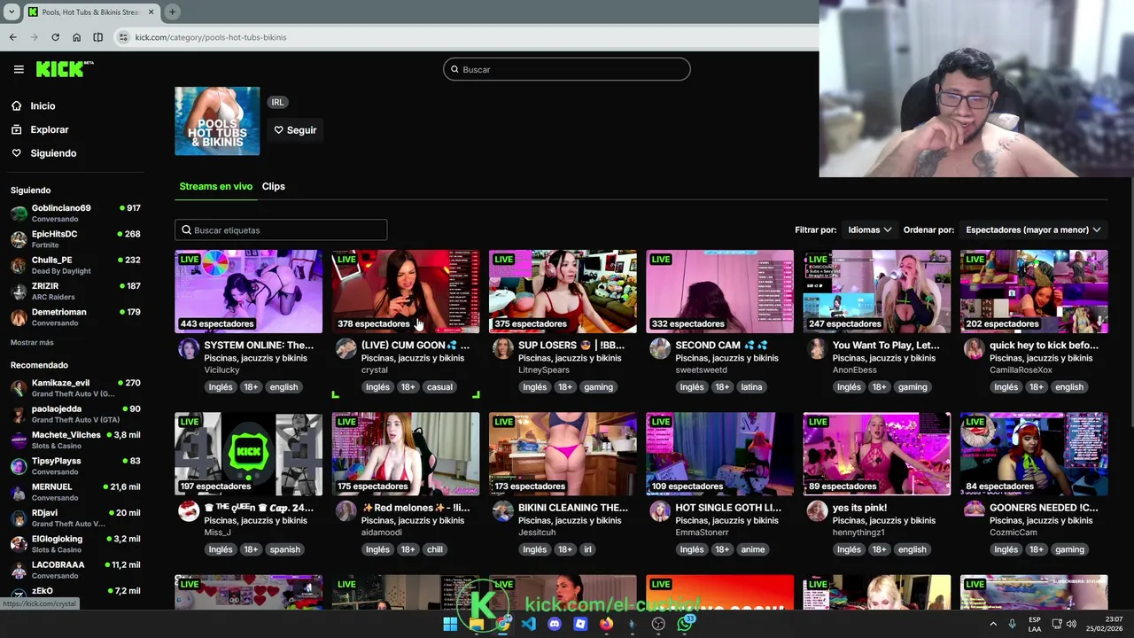This screenshot has height=638, width=1134.
Task: Show hidden system tray icons
Action: tap(993, 624)
